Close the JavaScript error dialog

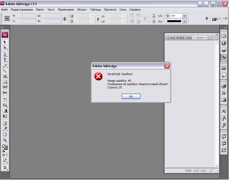tap(167, 66)
